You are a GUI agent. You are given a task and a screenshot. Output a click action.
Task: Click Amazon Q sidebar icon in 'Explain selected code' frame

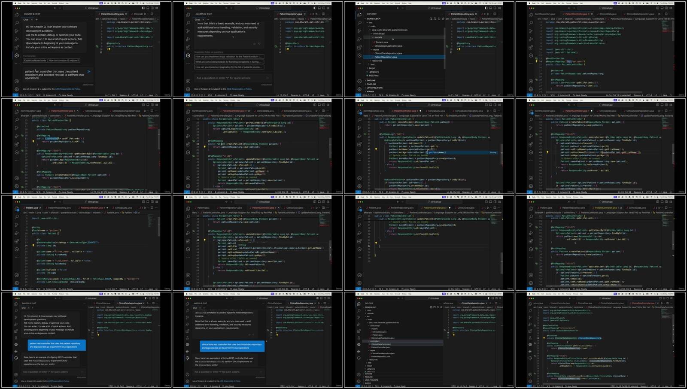(x=17, y=55)
